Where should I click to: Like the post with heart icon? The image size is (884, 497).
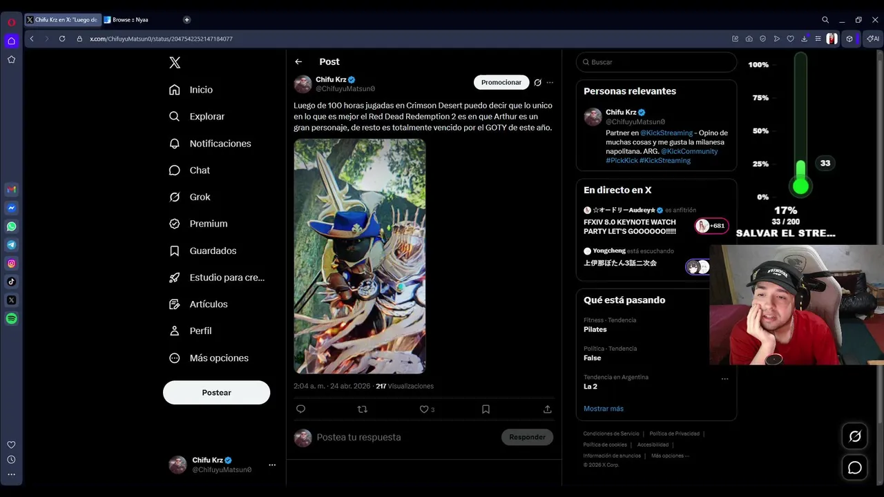coord(424,409)
